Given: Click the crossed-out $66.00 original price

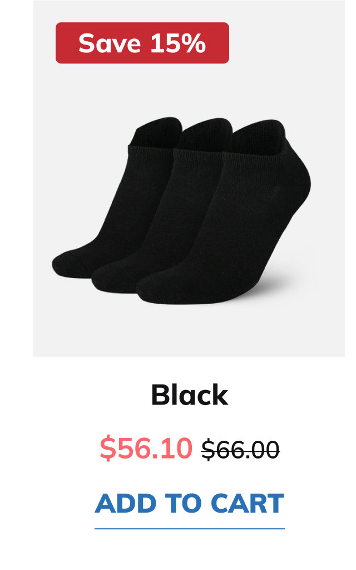Looking at the screenshot, I should tap(241, 450).
